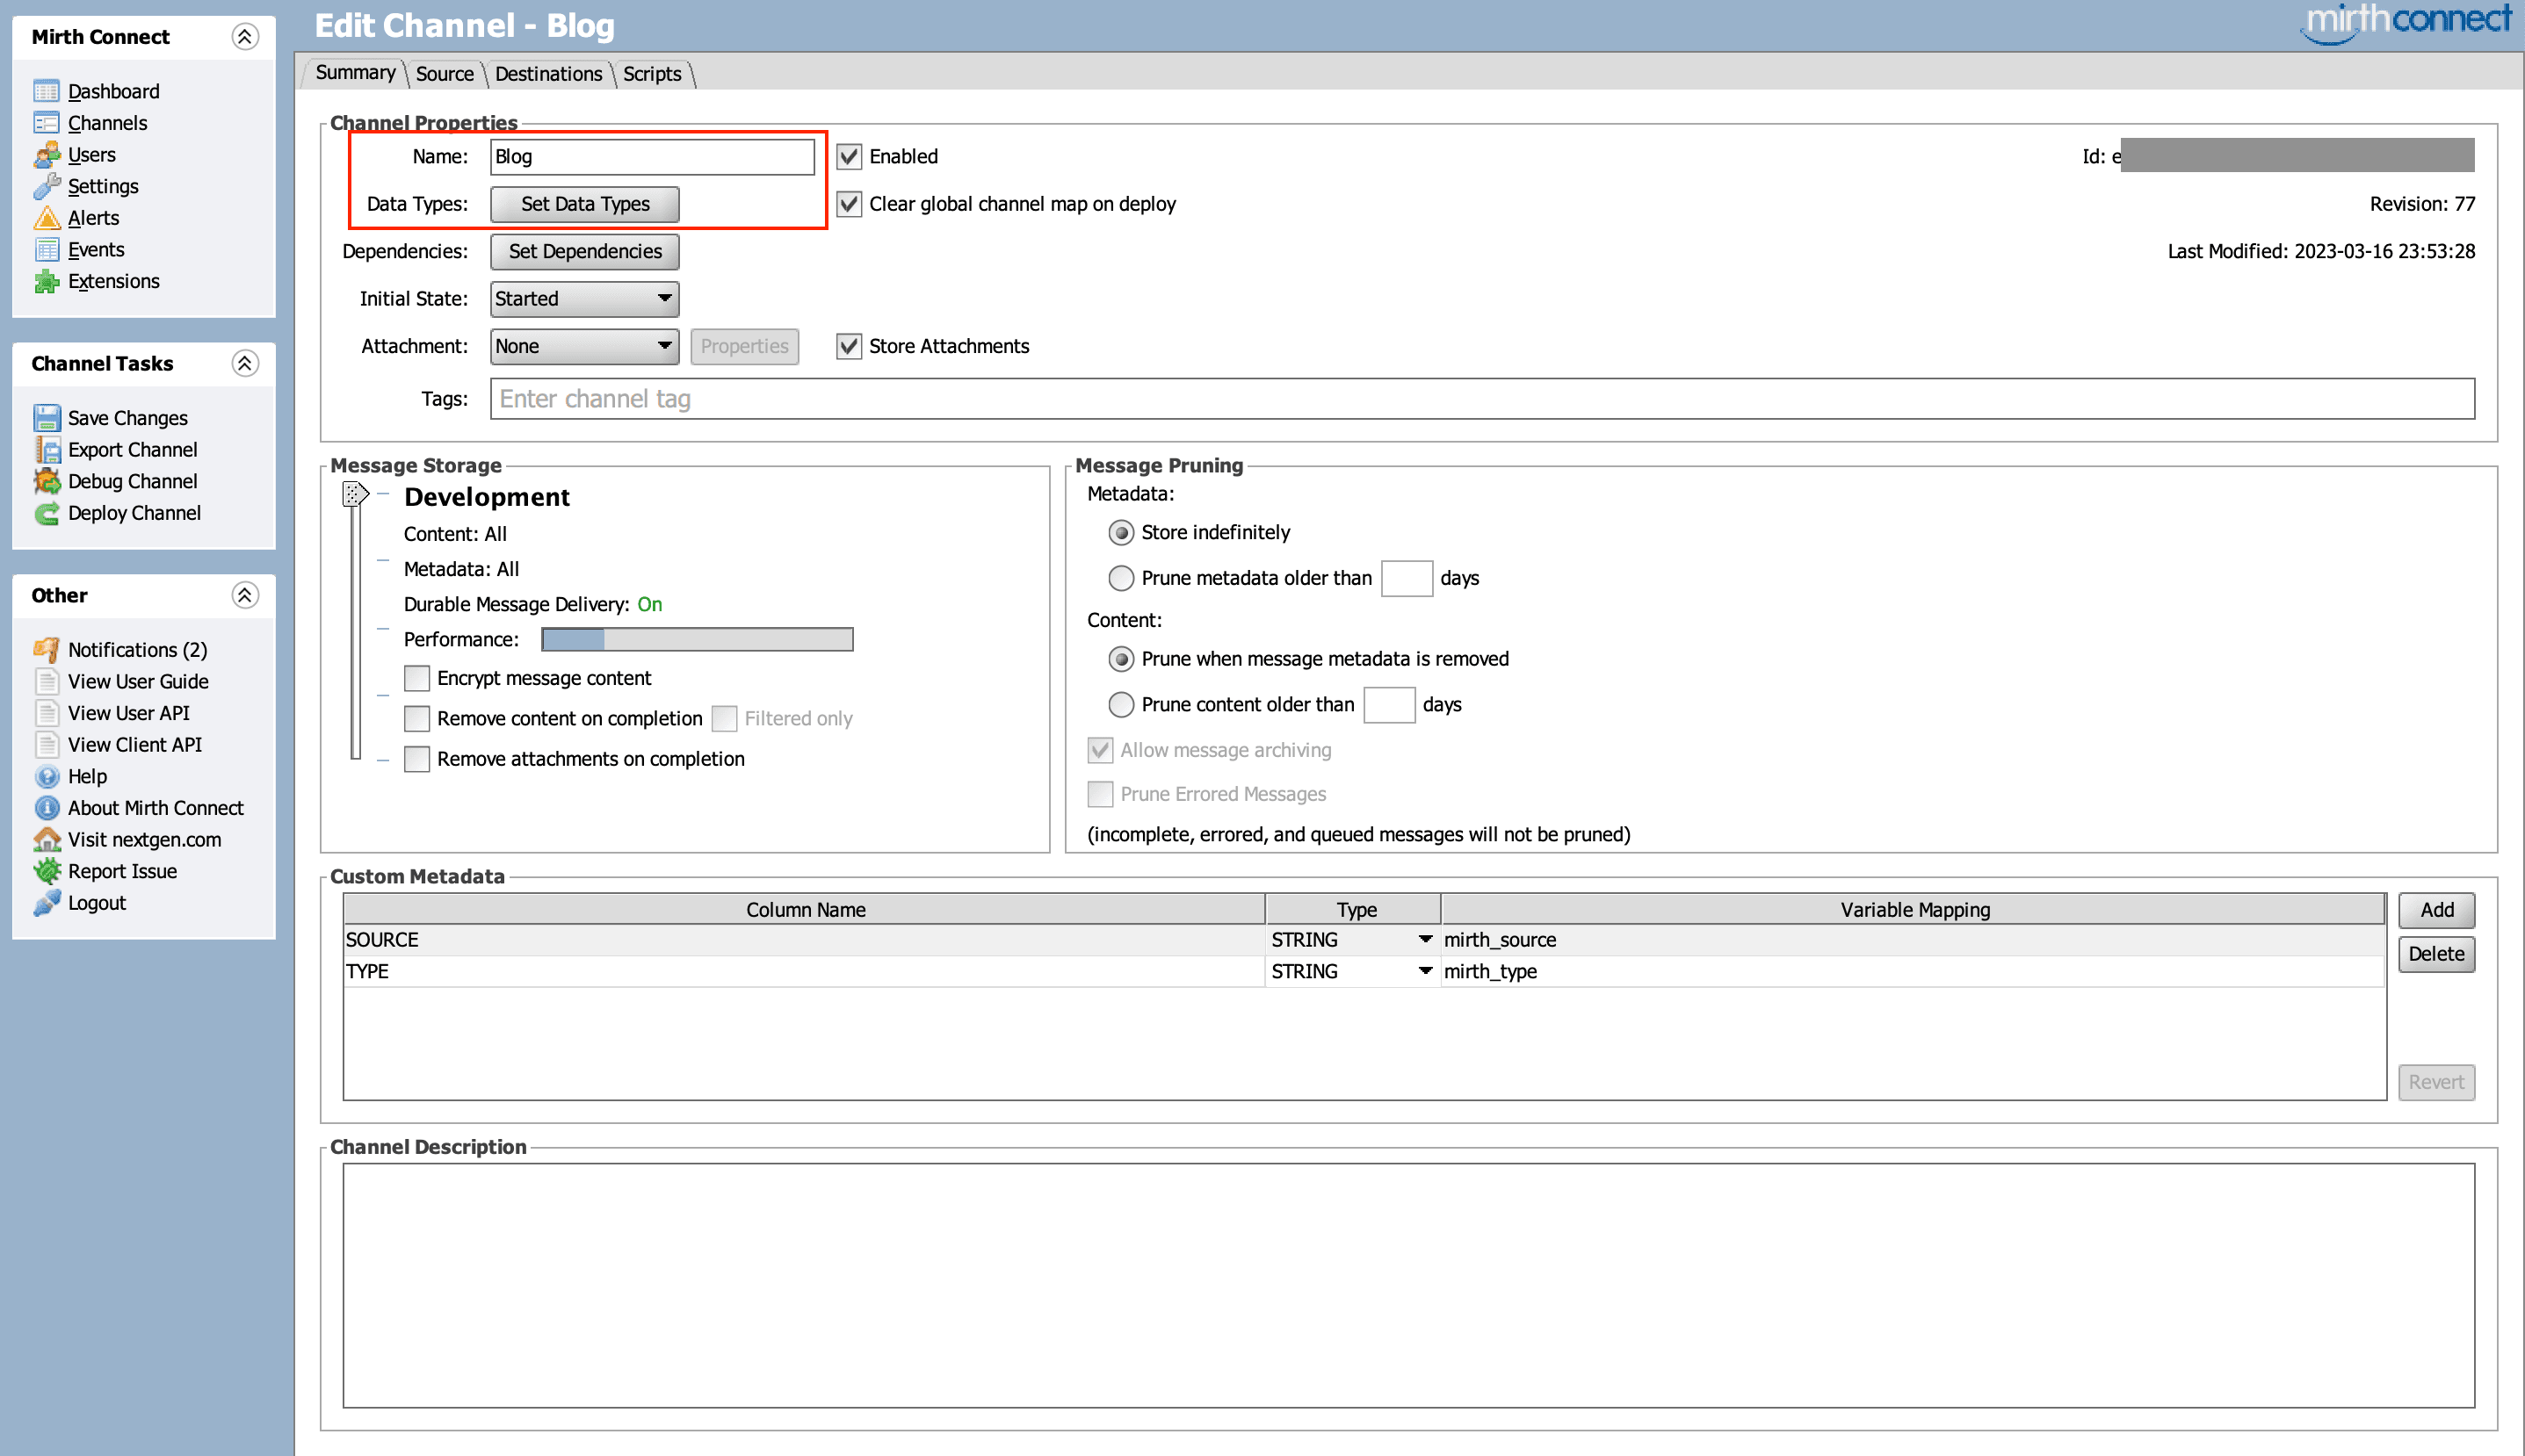Screen dimensions: 2525x1456
Task: Open the Destinations tab
Action: 548,74
